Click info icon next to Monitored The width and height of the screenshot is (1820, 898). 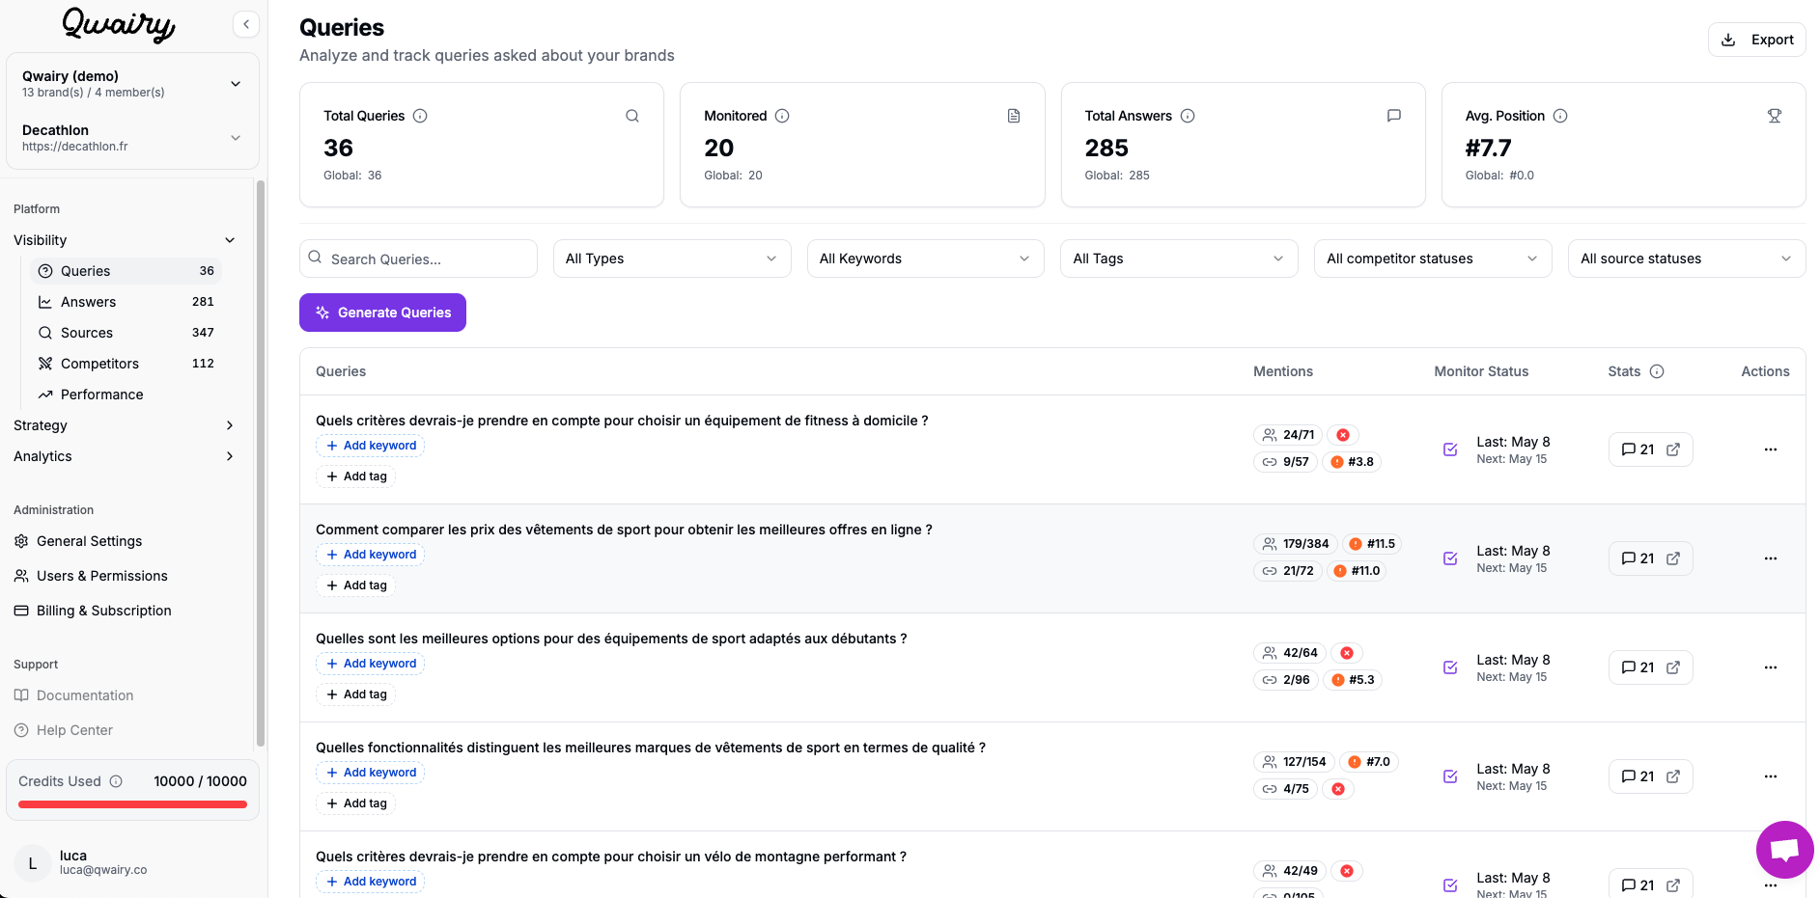coord(782,116)
